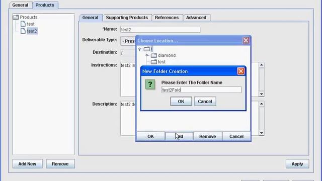The height and width of the screenshot is (181, 322).
Task: Click the Add button in Choose Location
Action: point(179,136)
